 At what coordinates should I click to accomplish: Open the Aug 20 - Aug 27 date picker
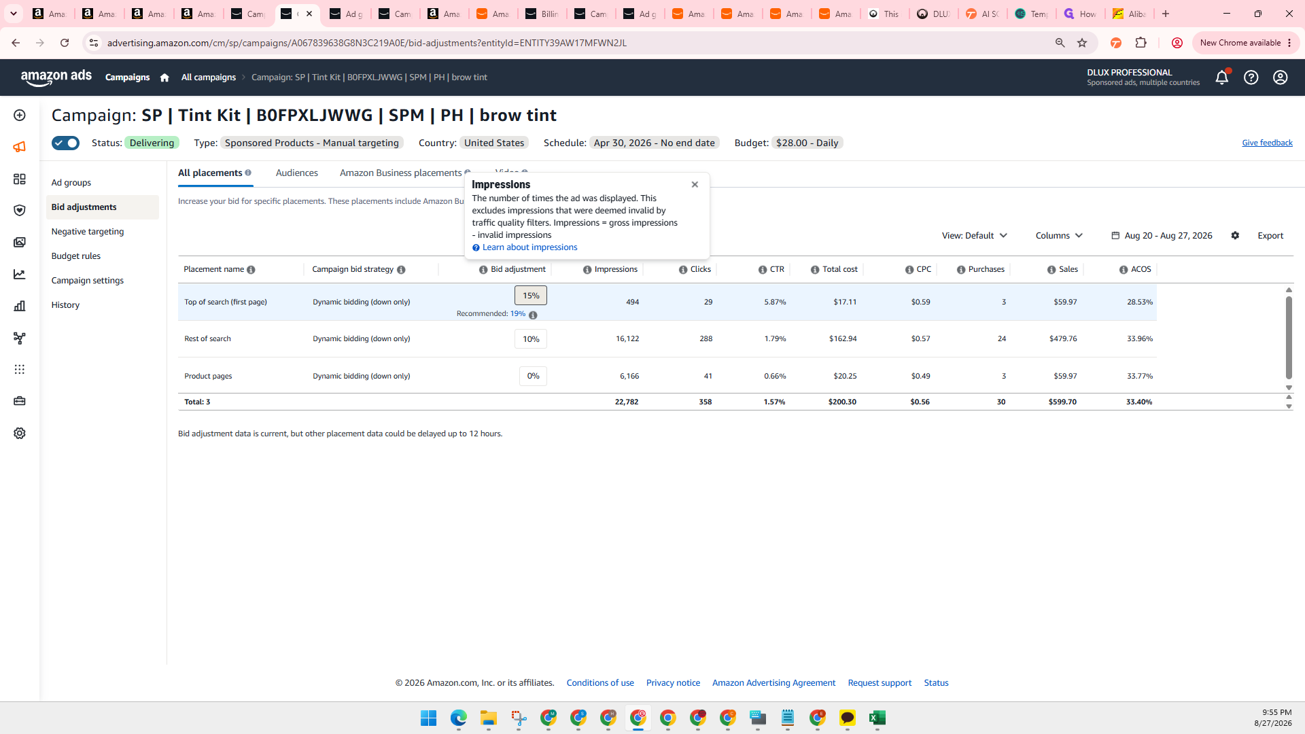click(x=1162, y=236)
